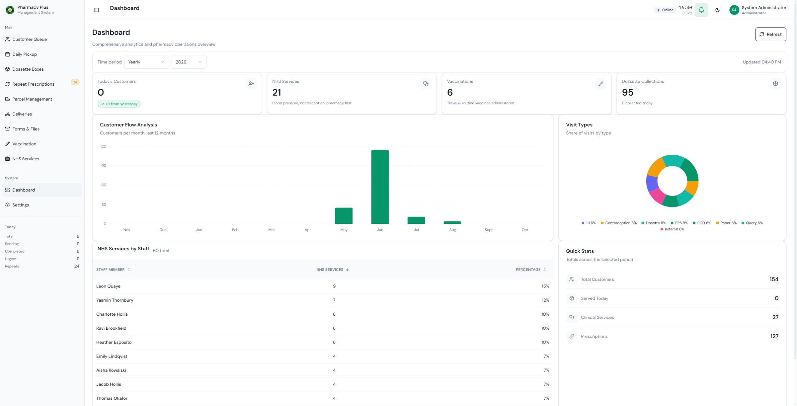Image resolution: width=797 pixels, height=406 pixels.
Task: Click the System Administrator profile name
Action: pos(764,8)
